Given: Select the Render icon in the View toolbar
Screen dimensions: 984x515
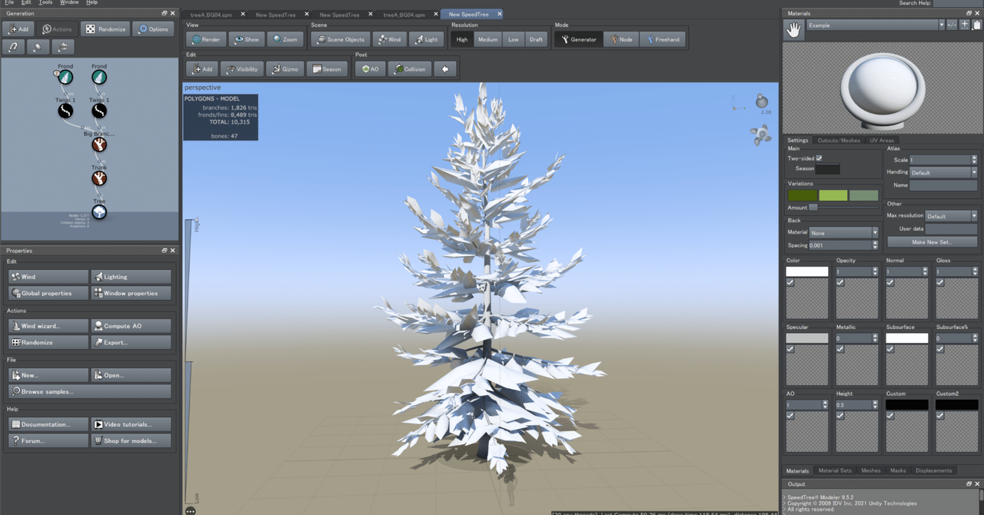Looking at the screenshot, I should point(205,39).
